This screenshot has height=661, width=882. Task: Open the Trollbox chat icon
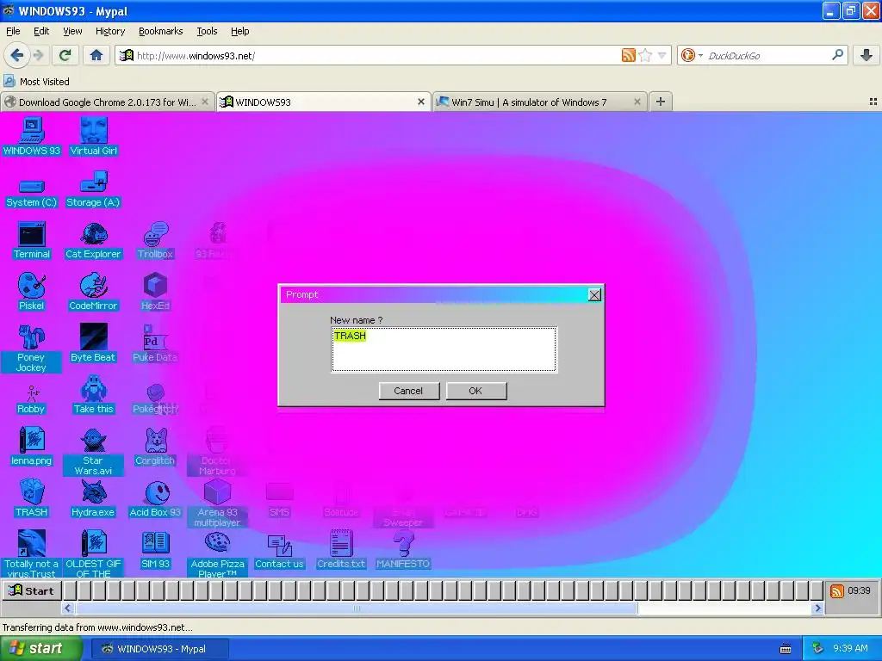tap(155, 241)
